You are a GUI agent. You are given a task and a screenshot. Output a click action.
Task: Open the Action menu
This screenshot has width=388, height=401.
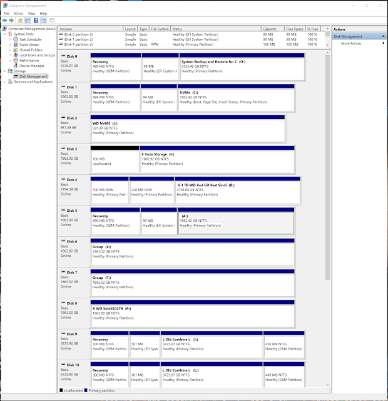click(18, 13)
